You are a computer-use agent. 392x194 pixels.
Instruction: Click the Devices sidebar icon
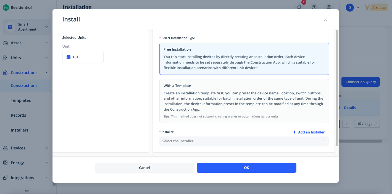tap(5, 148)
